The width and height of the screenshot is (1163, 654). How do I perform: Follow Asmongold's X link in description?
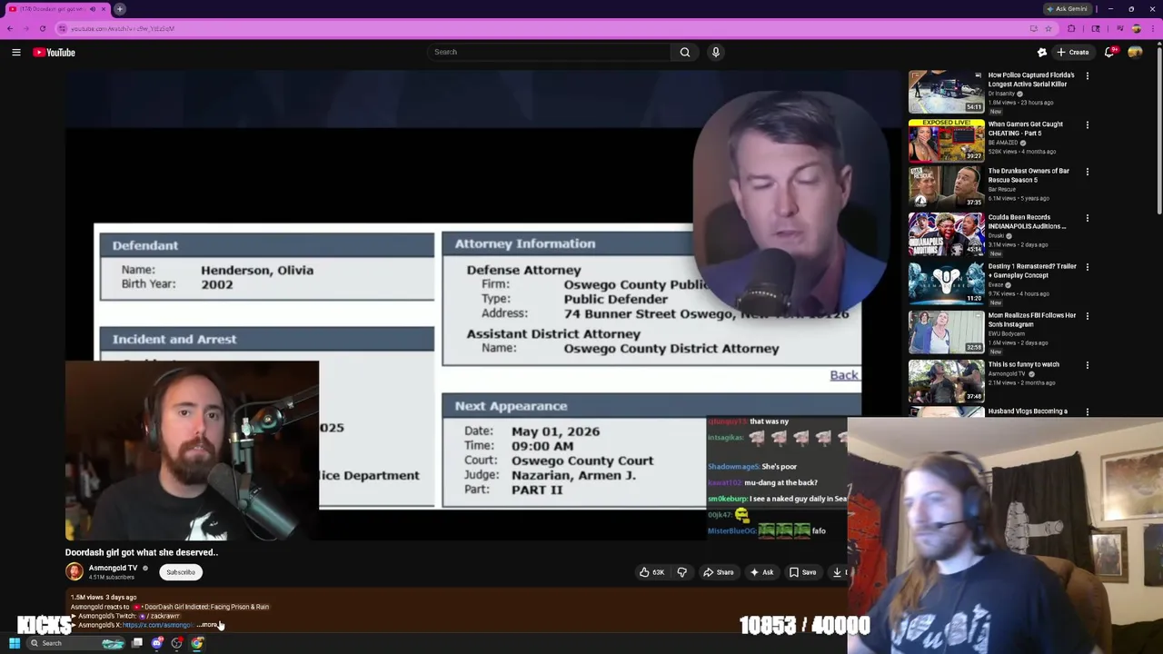pos(157,625)
